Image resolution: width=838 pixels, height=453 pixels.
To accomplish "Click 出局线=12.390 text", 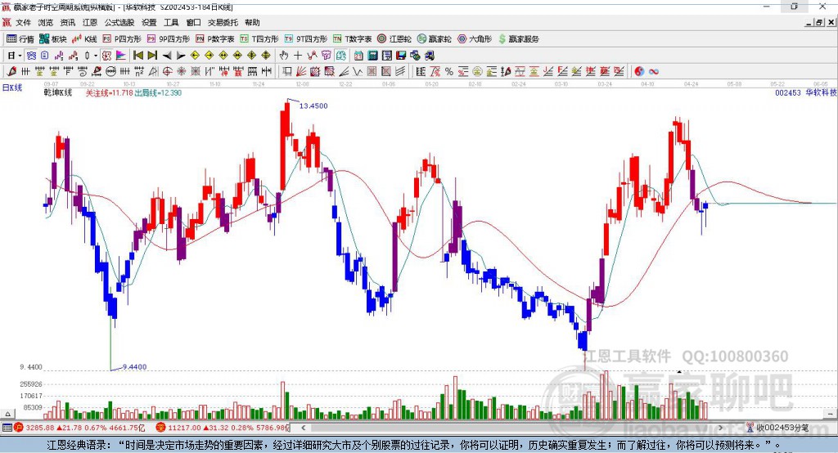I will pyautogui.click(x=158, y=92).
